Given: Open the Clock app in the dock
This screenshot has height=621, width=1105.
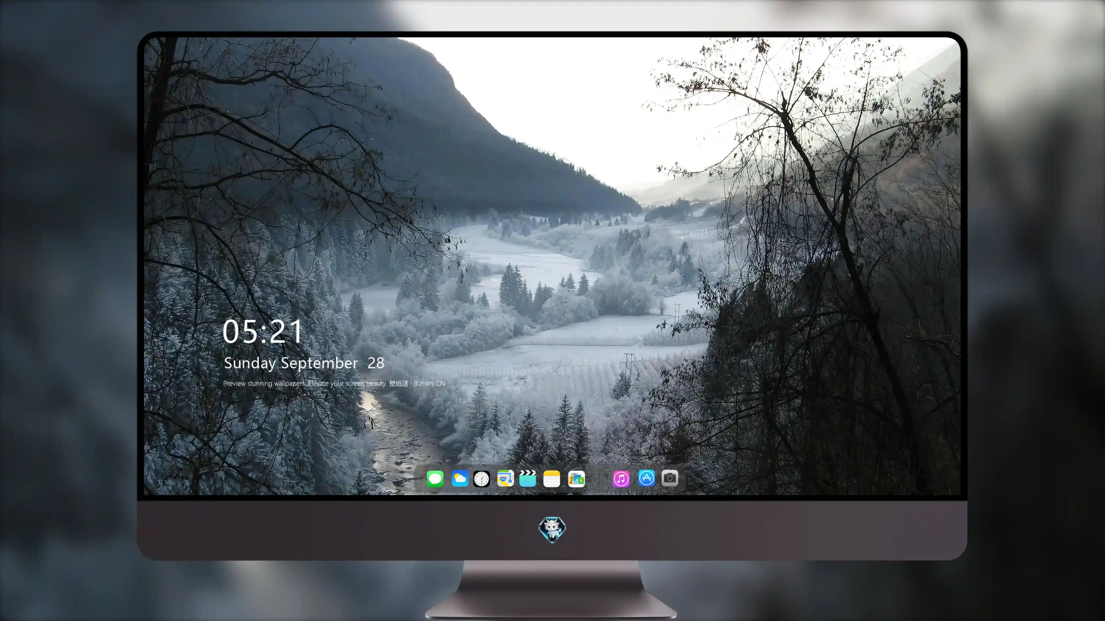Looking at the screenshot, I should pos(481,479).
